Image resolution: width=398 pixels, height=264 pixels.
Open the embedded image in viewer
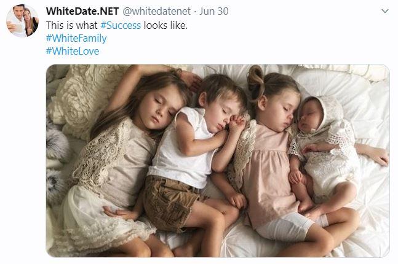point(218,161)
